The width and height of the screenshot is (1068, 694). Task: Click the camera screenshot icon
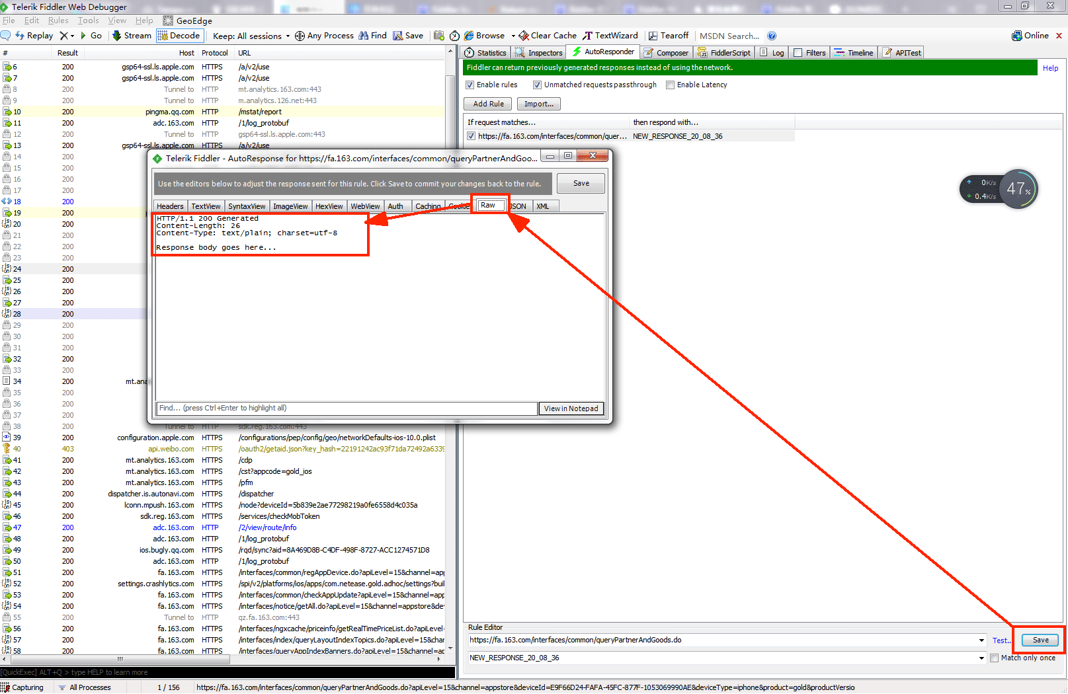click(x=438, y=36)
